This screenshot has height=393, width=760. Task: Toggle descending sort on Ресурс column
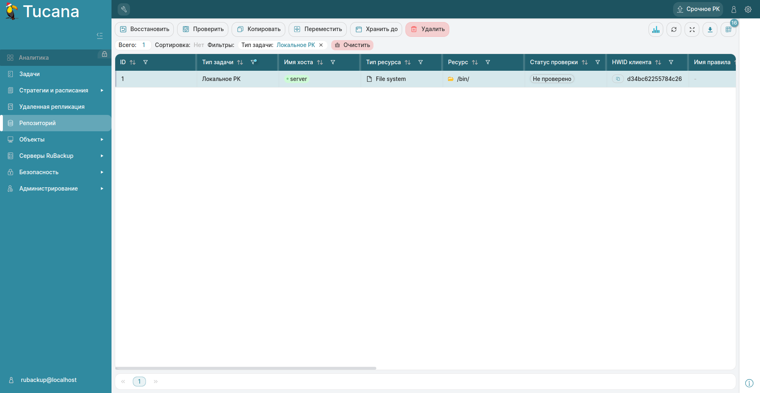(x=475, y=62)
